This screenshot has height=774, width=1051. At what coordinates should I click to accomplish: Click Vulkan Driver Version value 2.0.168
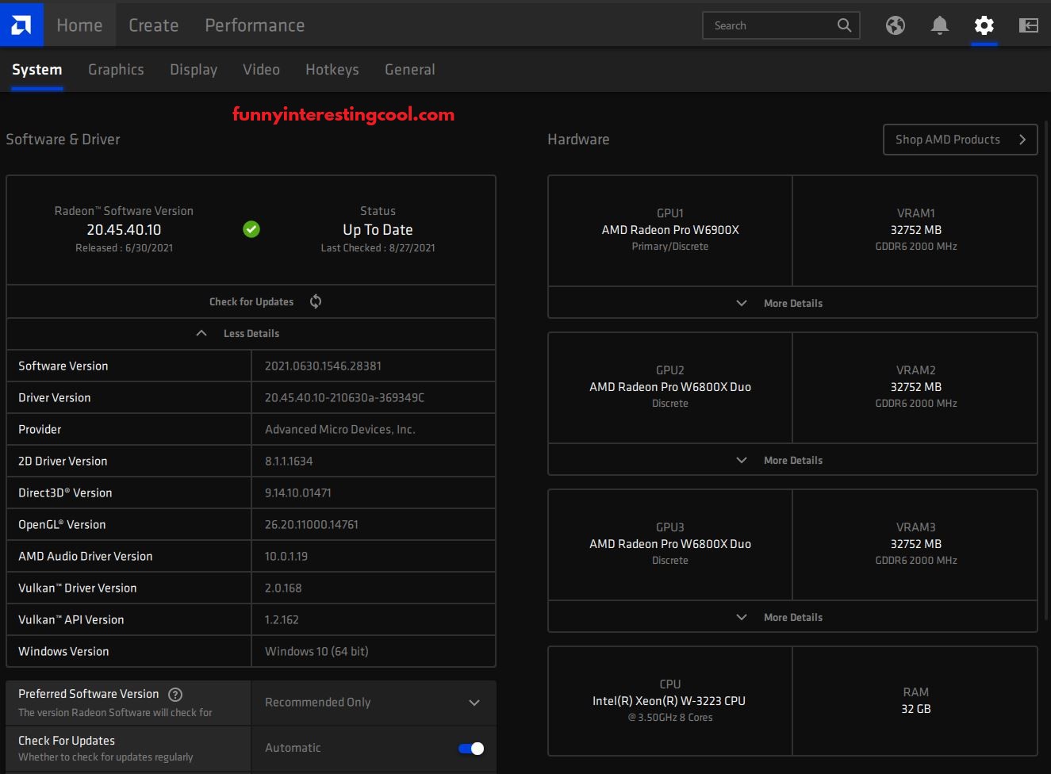pyautogui.click(x=283, y=588)
